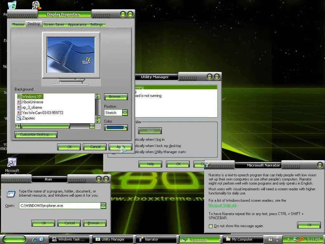Click OK in Display Properties
Screen dimensions: 325x244
69,147
